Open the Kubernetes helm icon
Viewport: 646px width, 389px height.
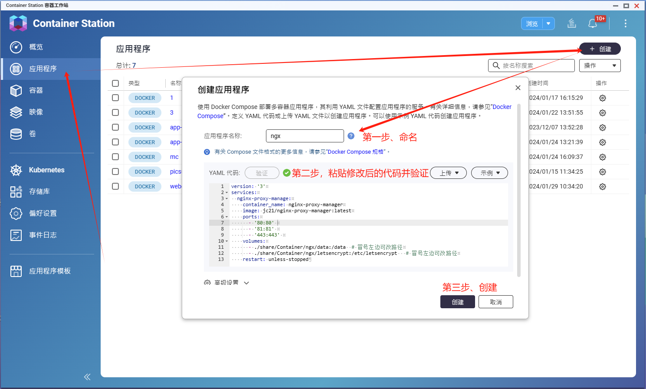coord(16,170)
